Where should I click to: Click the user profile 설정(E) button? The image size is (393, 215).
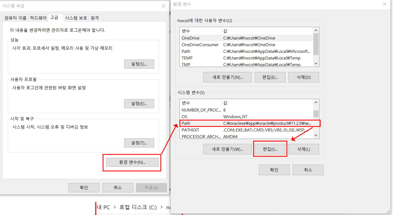point(139,103)
